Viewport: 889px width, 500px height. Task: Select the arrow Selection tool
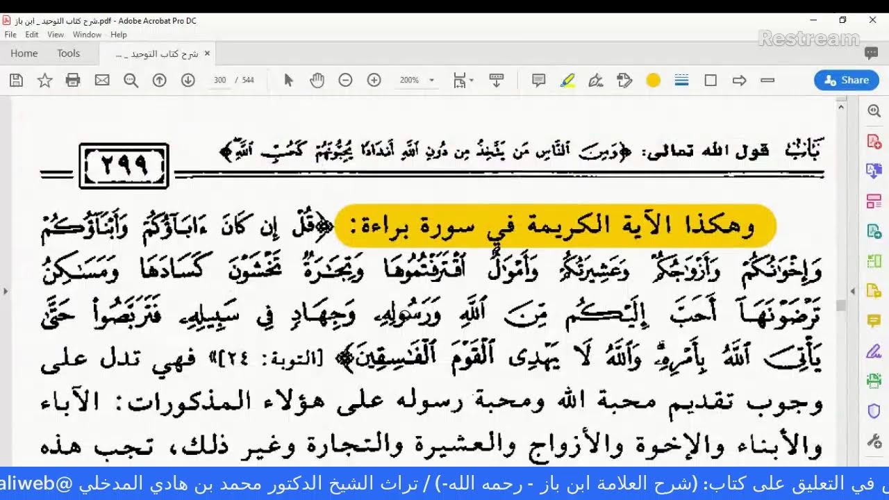pos(288,81)
